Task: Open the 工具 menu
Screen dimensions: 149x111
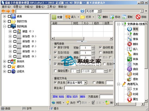Action: (x=51, y=7)
